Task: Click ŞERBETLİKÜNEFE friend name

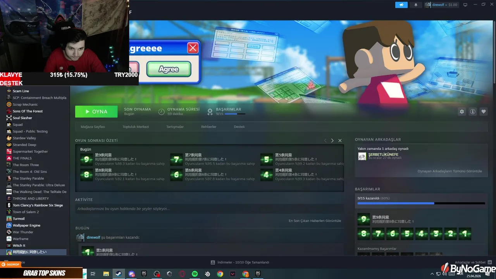Action: 383,155
